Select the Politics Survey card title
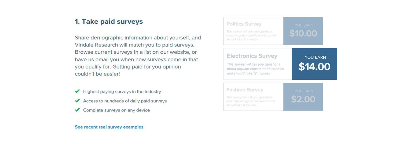This screenshot has width=417, height=144. click(244, 24)
